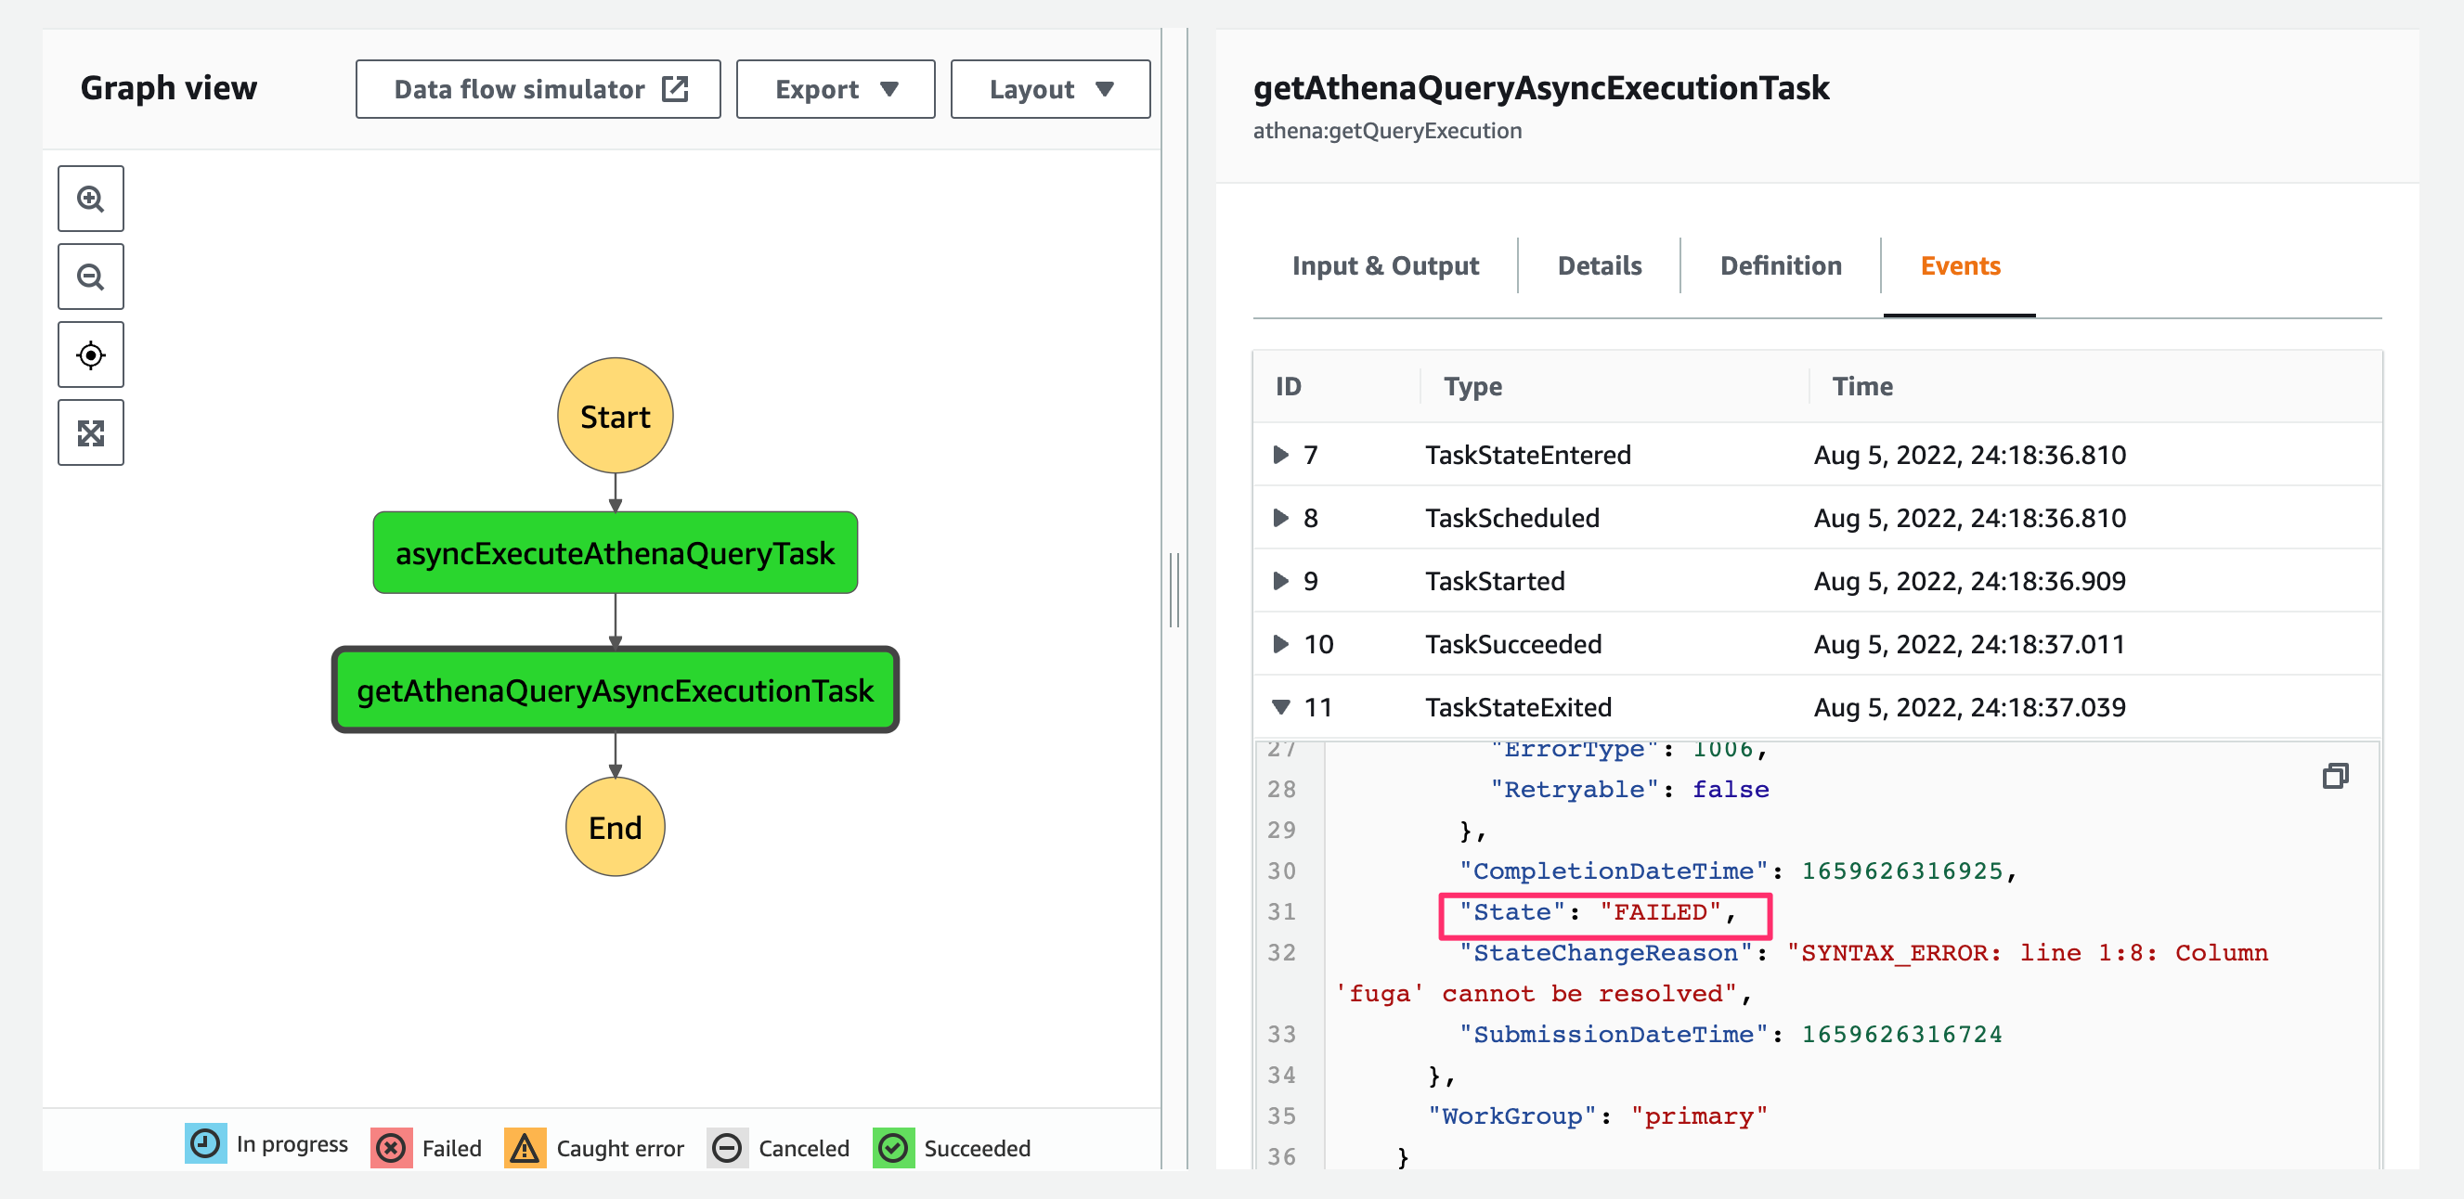Fit graph to screen with expand icon
2464x1199 pixels.
tap(91, 433)
